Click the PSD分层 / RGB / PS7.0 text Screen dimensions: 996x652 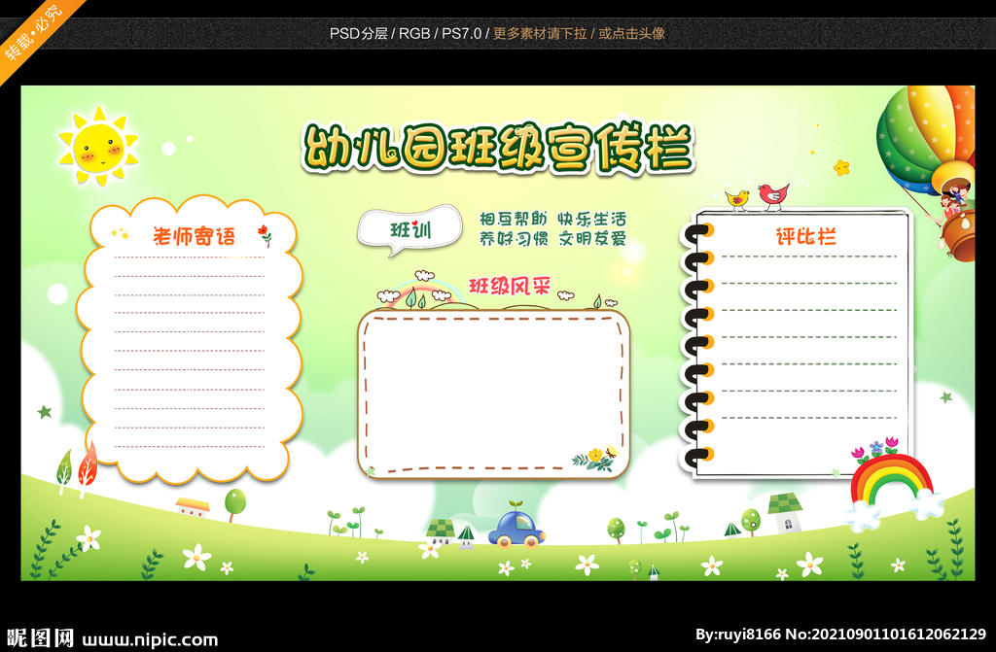(x=406, y=34)
